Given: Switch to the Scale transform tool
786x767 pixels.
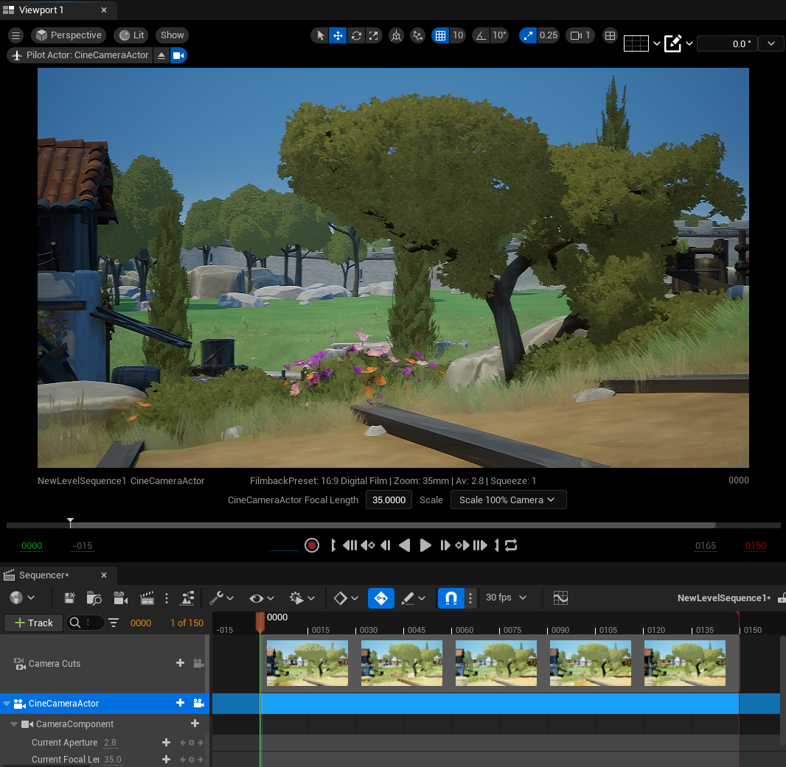Looking at the screenshot, I should click(x=375, y=35).
